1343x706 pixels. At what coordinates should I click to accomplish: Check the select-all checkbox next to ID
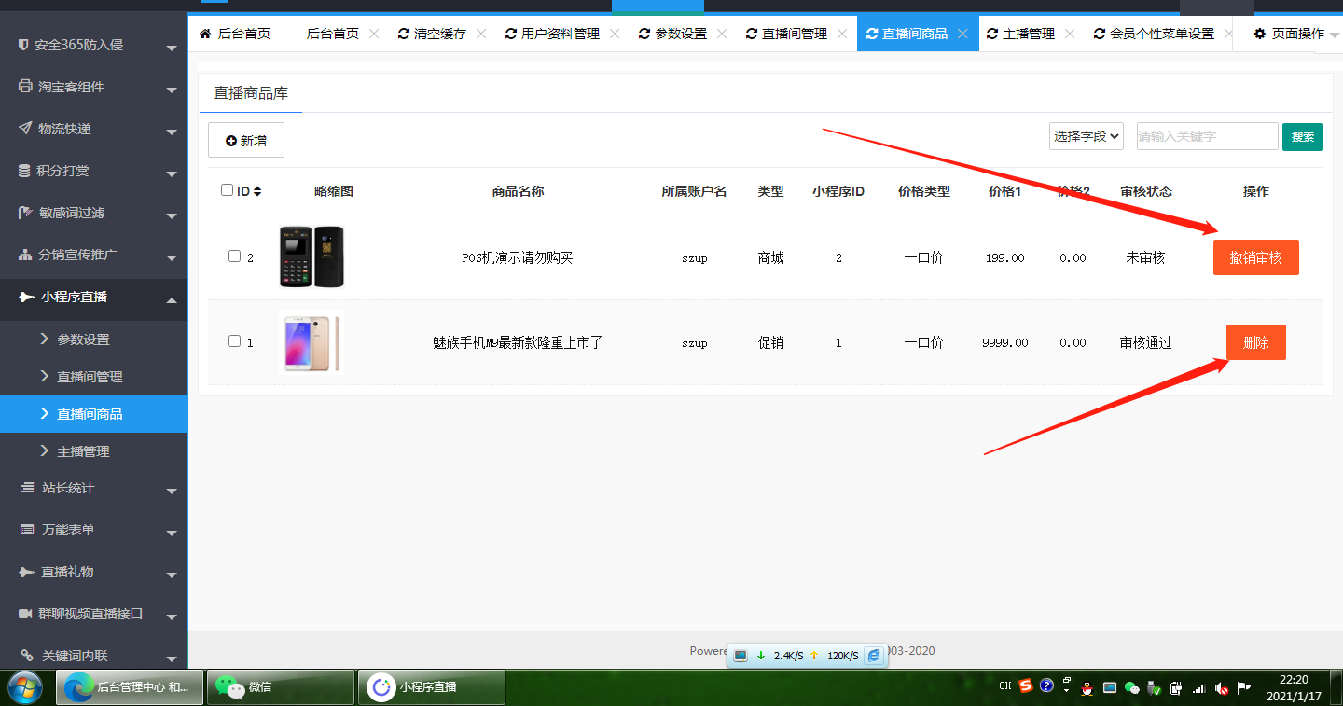pyautogui.click(x=227, y=190)
